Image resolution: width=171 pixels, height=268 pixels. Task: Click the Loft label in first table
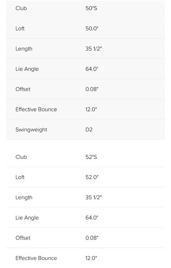pyautogui.click(x=20, y=28)
